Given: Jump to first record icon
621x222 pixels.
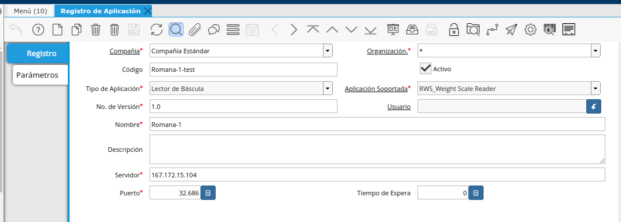Looking at the screenshot, I should 313,30.
